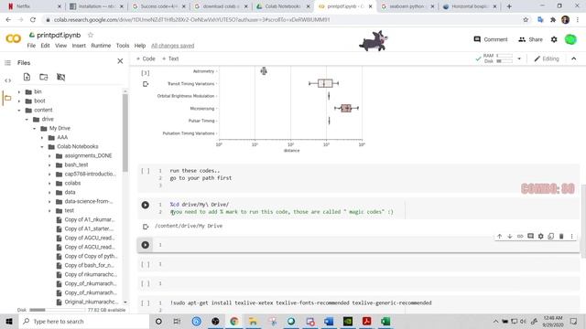Add a comment to the selected cell

[x=530, y=236]
